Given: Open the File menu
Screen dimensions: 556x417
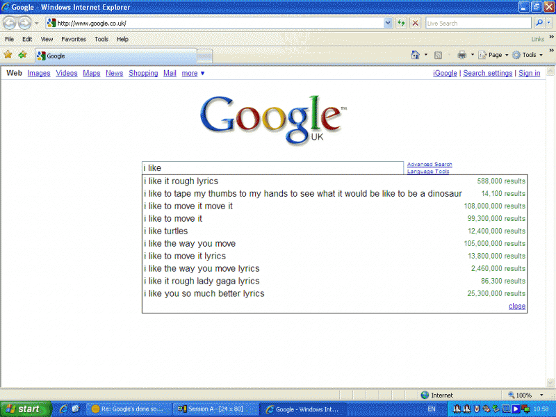Looking at the screenshot, I should click(x=9, y=39).
